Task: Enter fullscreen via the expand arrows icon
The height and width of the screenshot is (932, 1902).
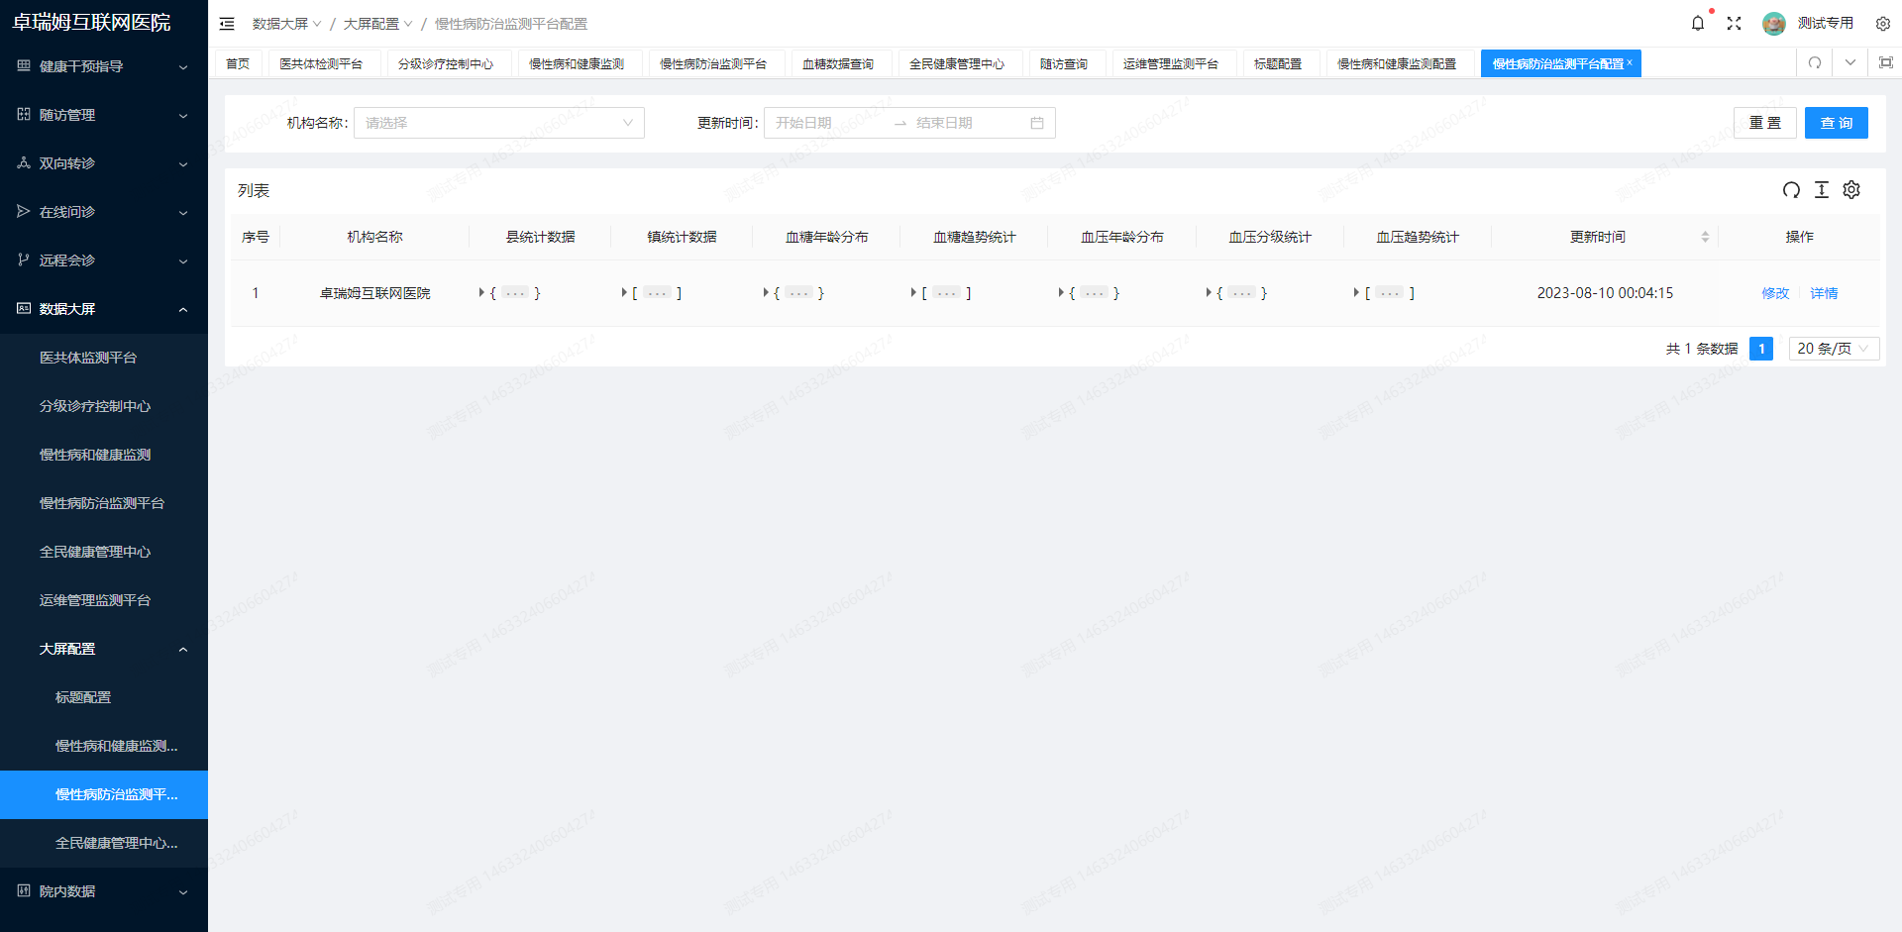Action: click(x=1735, y=23)
